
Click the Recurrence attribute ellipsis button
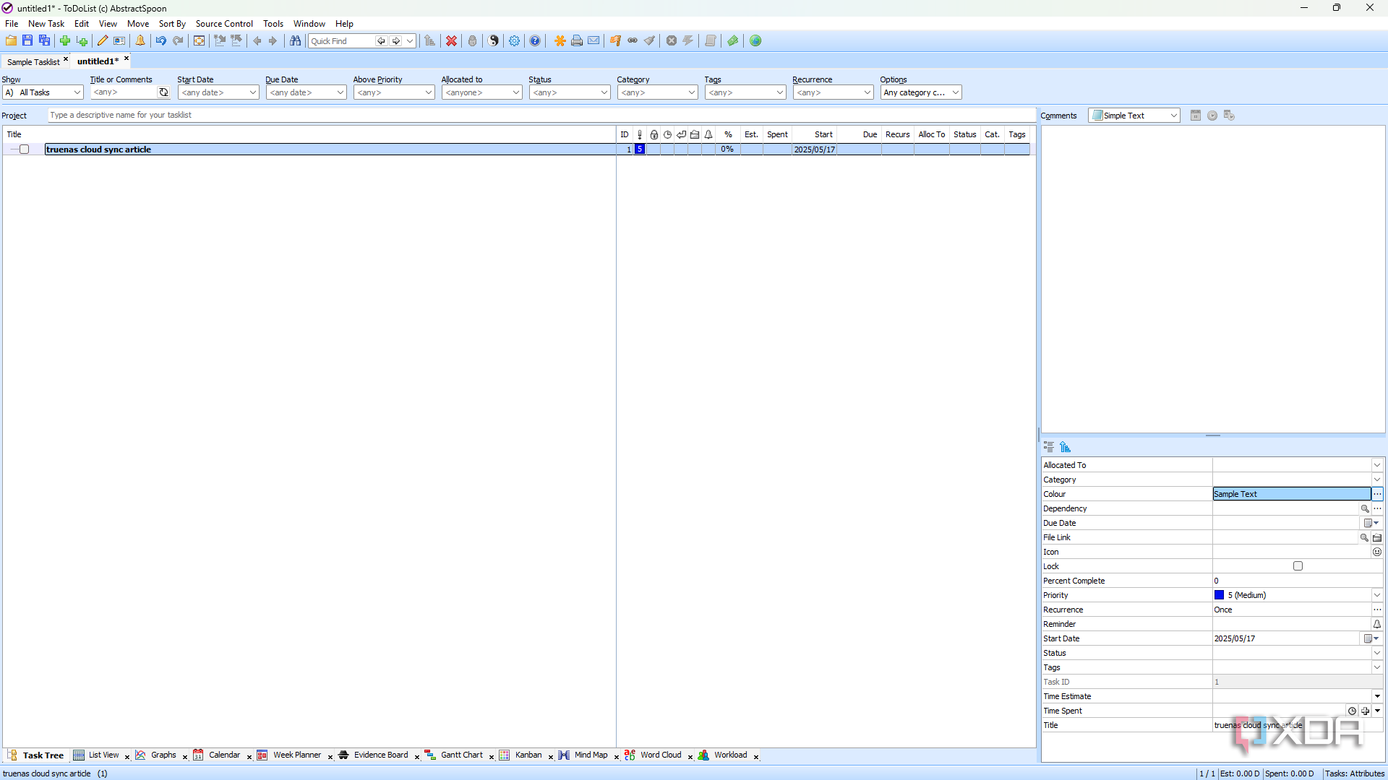tap(1377, 610)
